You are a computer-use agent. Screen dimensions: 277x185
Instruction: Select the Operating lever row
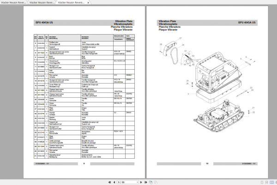coord(84,156)
